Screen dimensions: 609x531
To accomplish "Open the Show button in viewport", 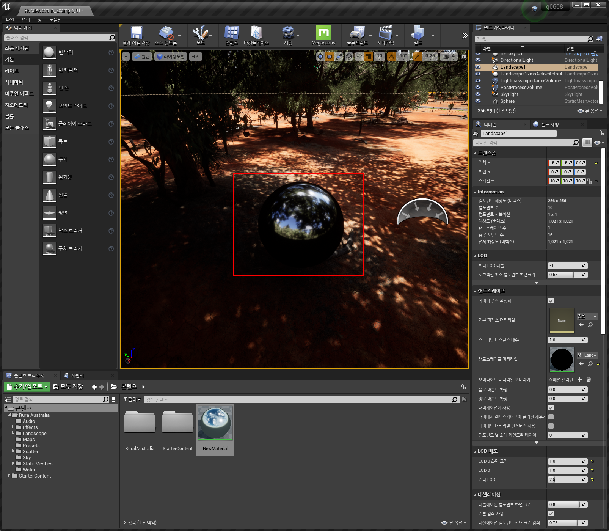I will (196, 57).
